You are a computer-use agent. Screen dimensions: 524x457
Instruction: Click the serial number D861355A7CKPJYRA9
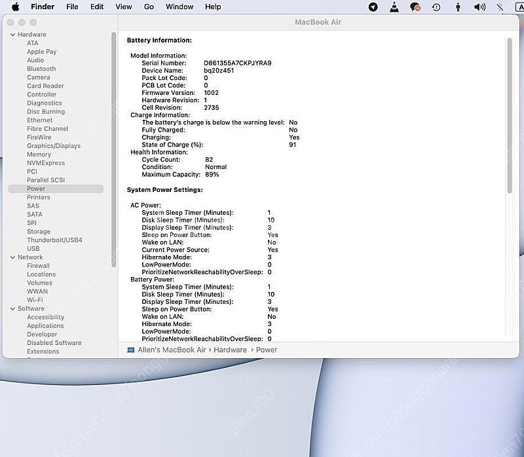click(x=238, y=63)
